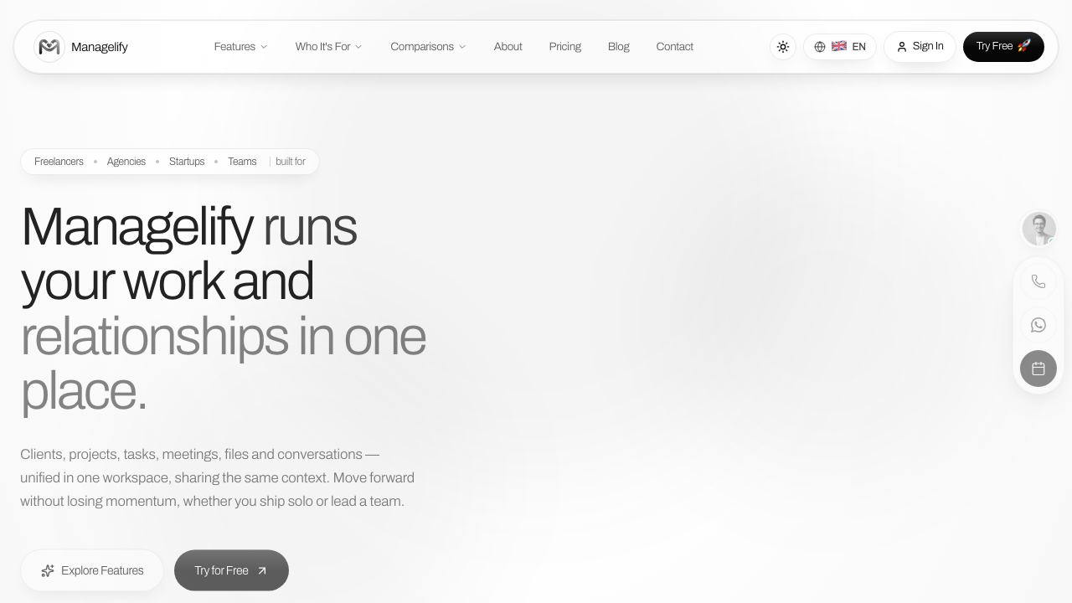Screen dimensions: 1072x603
Task: Click the calendar booking icon
Action: (x=1038, y=368)
